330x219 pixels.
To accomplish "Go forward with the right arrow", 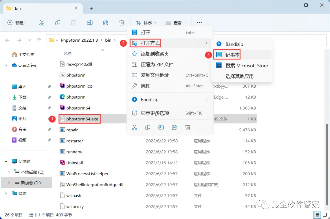I will 19,40.
